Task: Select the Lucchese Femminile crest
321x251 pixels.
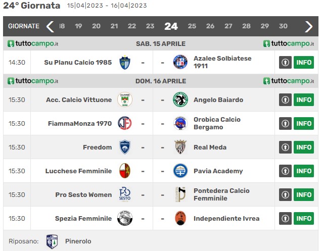Action: click(x=125, y=171)
